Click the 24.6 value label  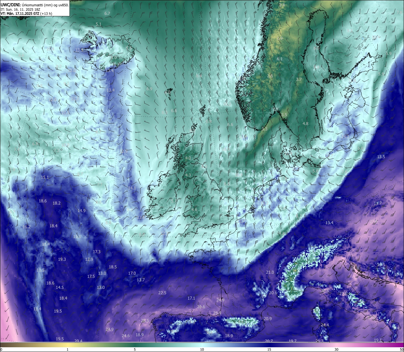point(126,336)
